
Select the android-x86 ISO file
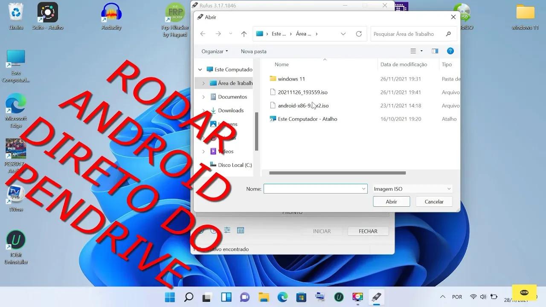click(x=303, y=106)
